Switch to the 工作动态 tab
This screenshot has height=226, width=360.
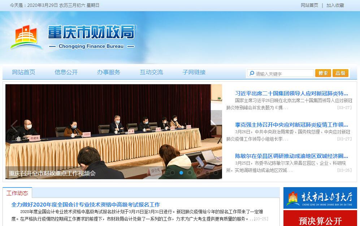click(x=17, y=193)
